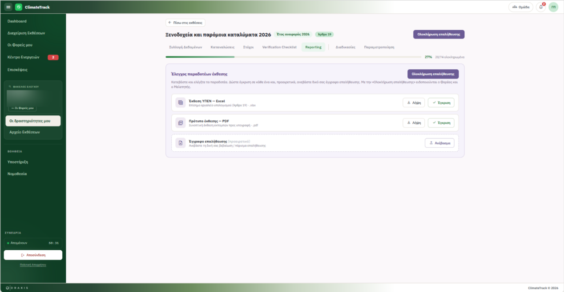This screenshot has width=564, height=292.
Task: Download the Πρότυπο έκθεσης PDF
Action: click(414, 123)
